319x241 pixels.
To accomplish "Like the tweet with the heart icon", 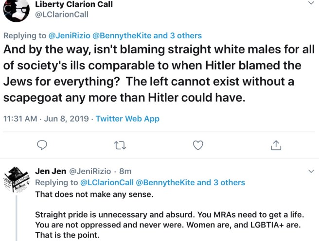I will pos(197,145).
